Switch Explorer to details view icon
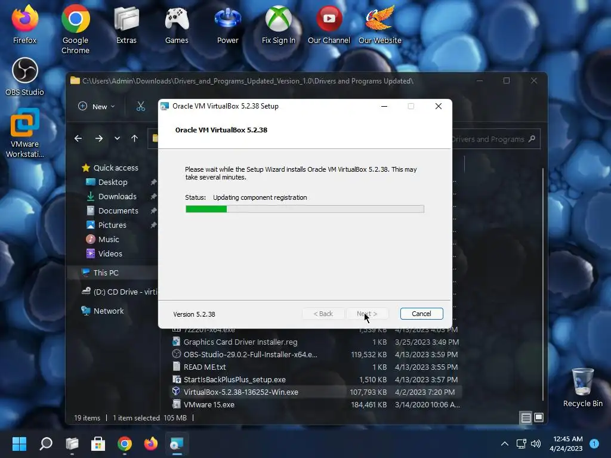The width and height of the screenshot is (611, 458). tap(526, 418)
